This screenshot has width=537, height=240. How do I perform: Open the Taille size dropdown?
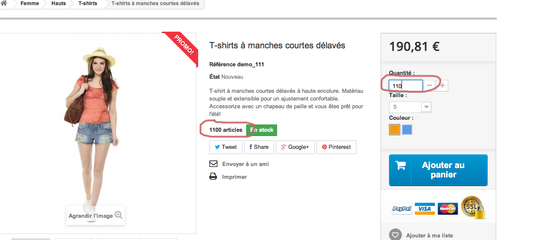click(x=410, y=107)
